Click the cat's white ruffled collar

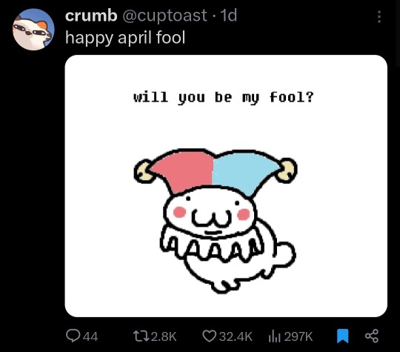point(213,245)
